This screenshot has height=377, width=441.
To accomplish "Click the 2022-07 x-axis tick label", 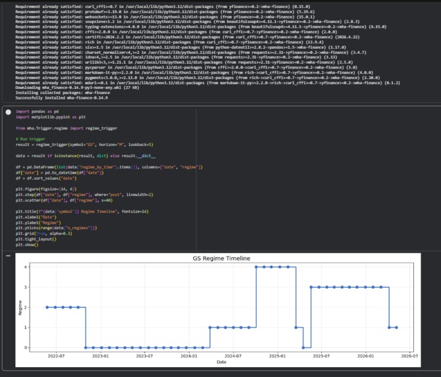I will (x=56, y=356).
